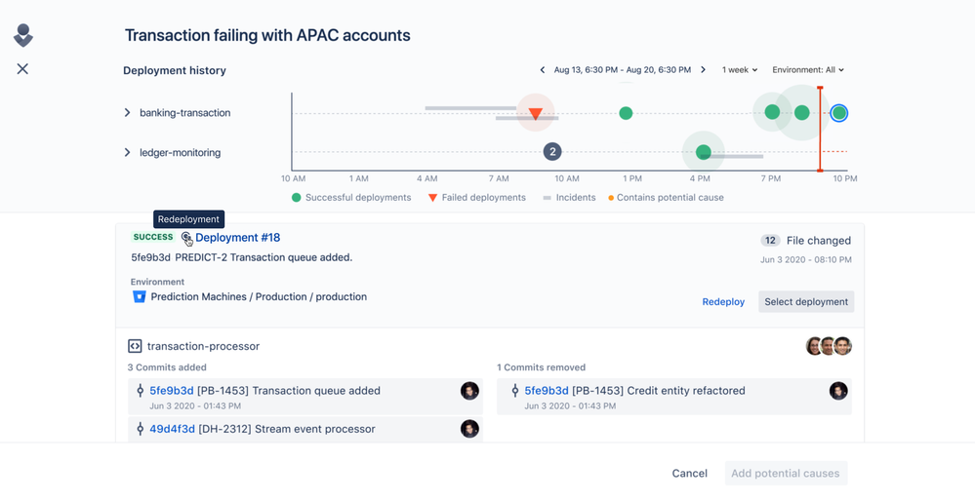The height and width of the screenshot is (501, 975).
Task: Click the failed deployment red triangle marker
Action: pyautogui.click(x=535, y=114)
